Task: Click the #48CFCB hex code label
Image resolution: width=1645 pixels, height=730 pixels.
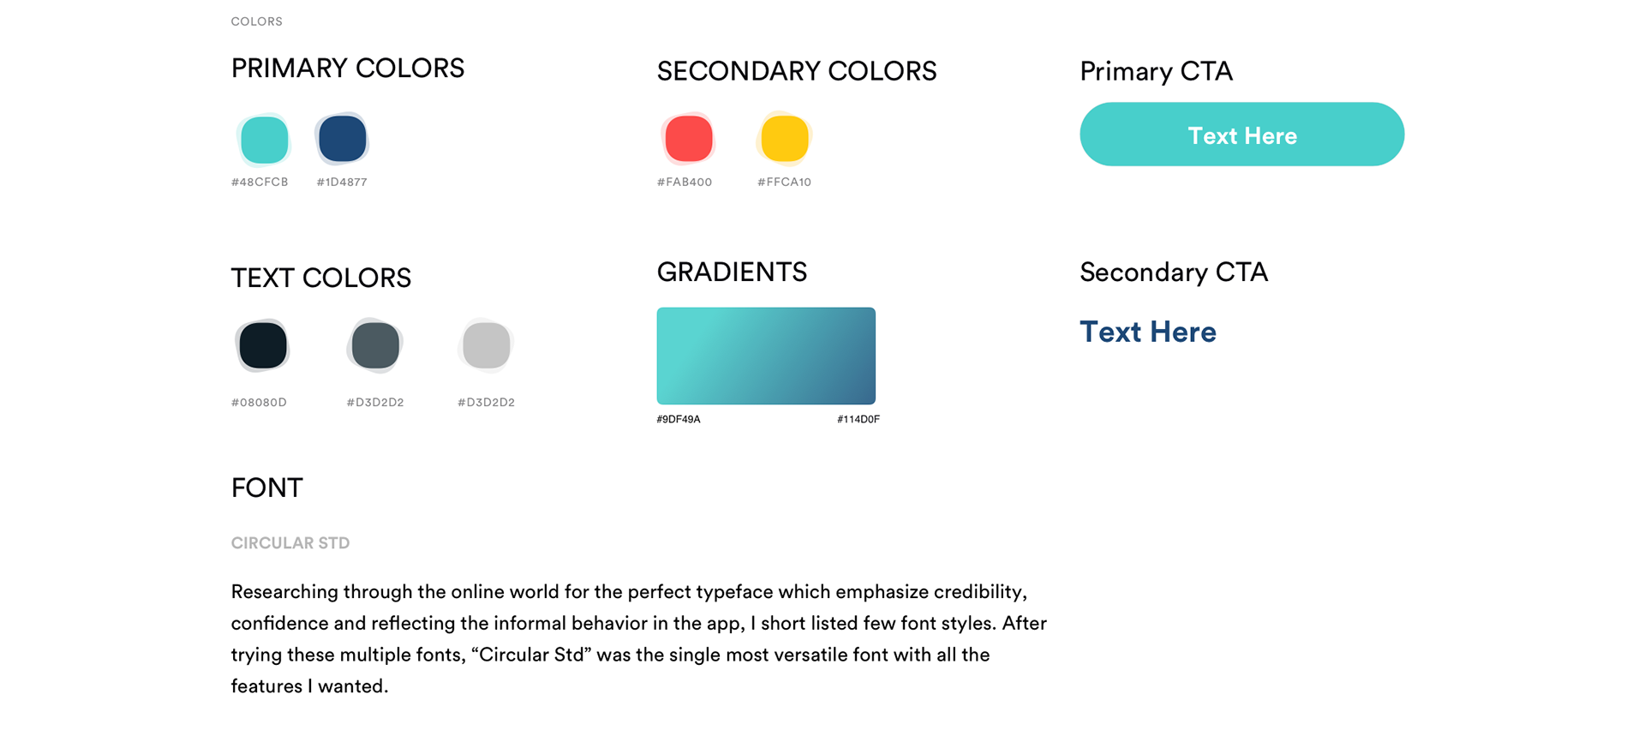Action: (260, 182)
